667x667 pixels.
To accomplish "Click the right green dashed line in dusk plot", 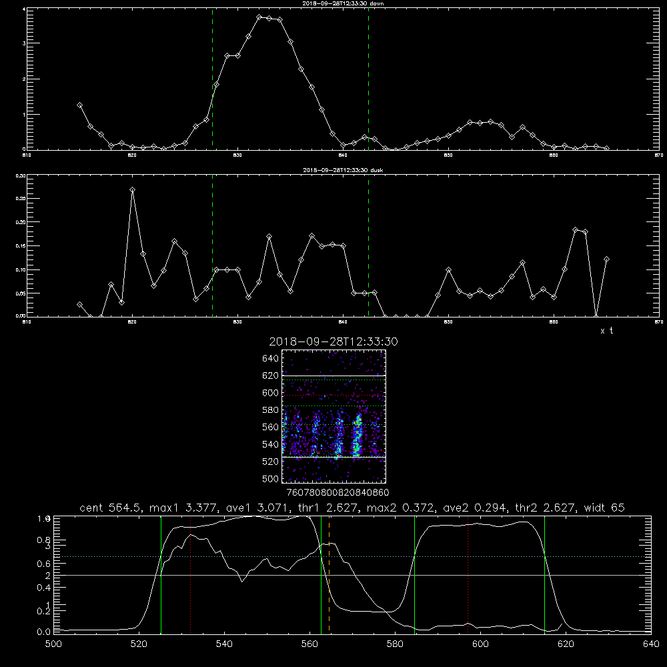I will pos(368,245).
